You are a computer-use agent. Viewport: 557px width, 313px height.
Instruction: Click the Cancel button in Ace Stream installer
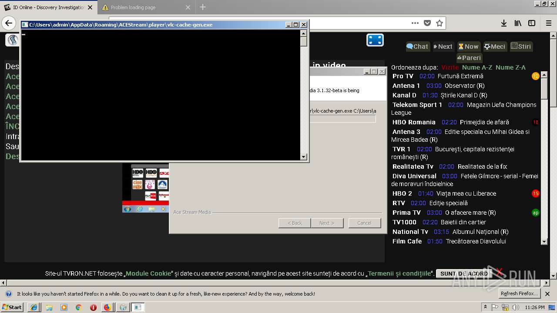pos(364,223)
